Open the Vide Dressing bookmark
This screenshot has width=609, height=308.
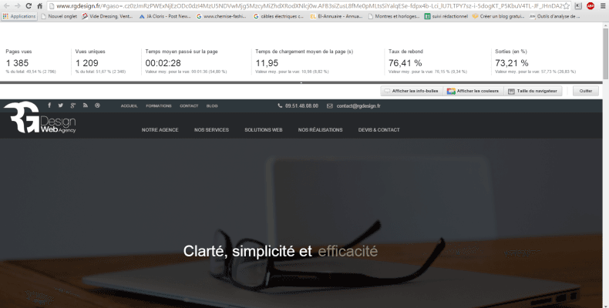click(108, 16)
